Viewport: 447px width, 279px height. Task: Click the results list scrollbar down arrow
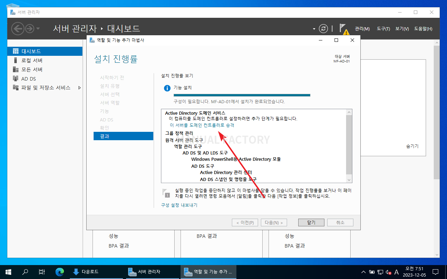tap(349, 180)
